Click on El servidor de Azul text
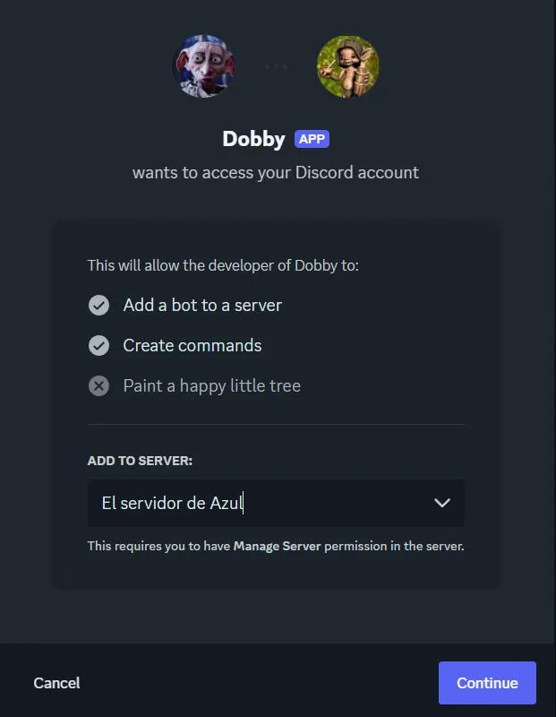Image resolution: width=556 pixels, height=717 pixels. (172, 503)
